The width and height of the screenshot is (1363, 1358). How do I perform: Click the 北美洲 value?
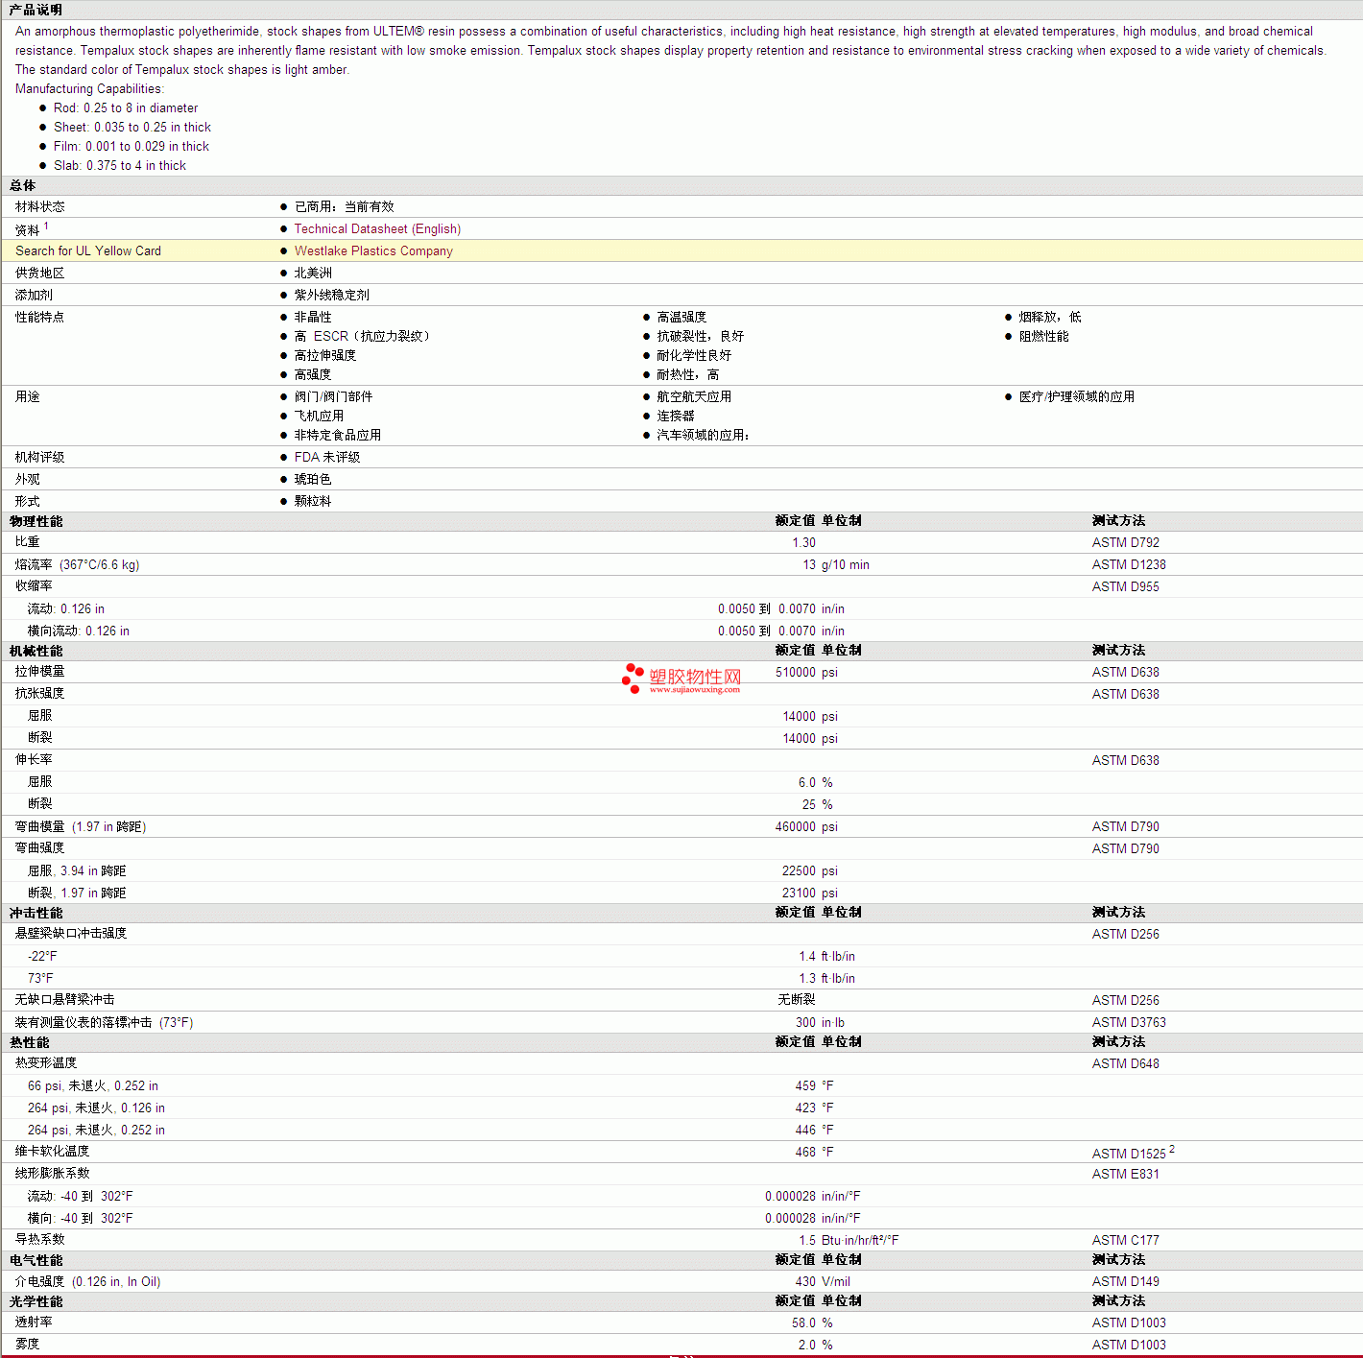(x=313, y=273)
